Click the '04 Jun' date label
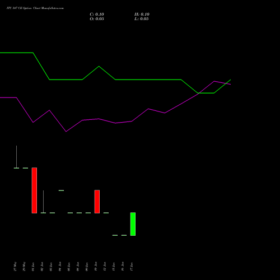 [60, 267]
